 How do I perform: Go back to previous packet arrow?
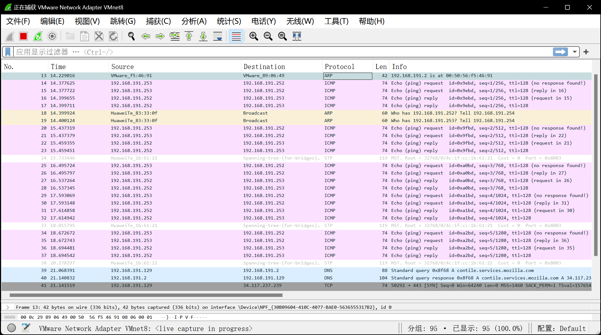(146, 37)
